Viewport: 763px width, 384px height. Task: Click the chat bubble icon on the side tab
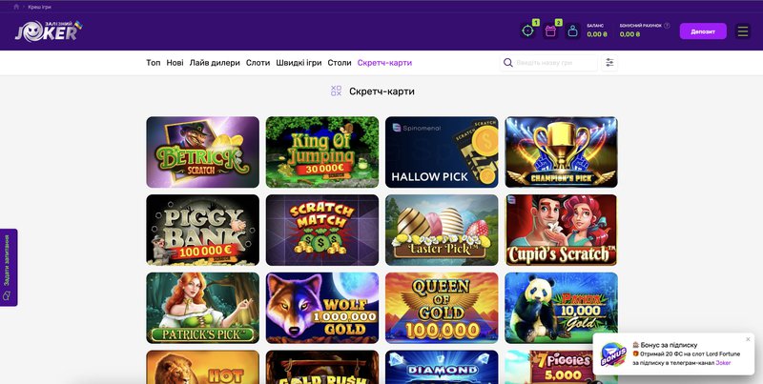[x=7, y=295]
